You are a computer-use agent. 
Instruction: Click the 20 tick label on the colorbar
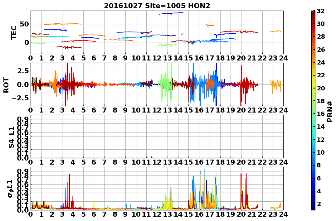[x=321, y=88]
